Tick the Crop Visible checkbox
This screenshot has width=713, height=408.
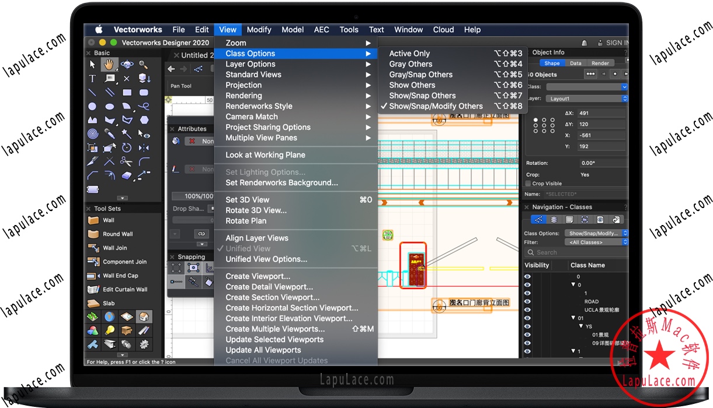pos(528,184)
